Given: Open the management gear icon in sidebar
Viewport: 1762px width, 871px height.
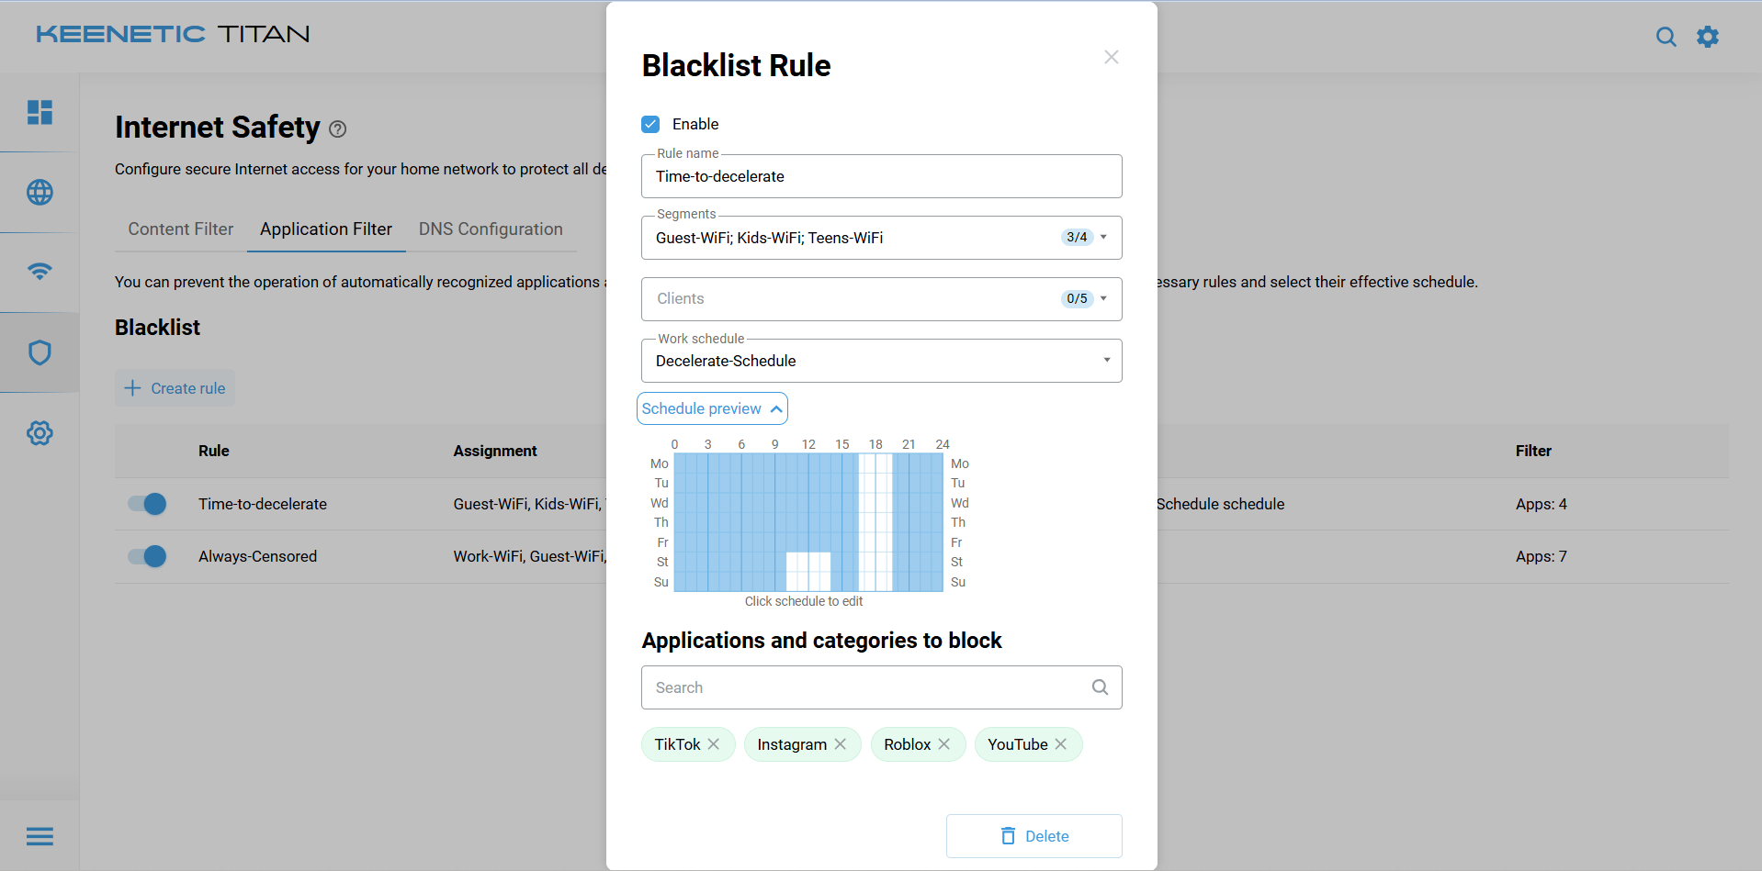Looking at the screenshot, I should point(40,432).
